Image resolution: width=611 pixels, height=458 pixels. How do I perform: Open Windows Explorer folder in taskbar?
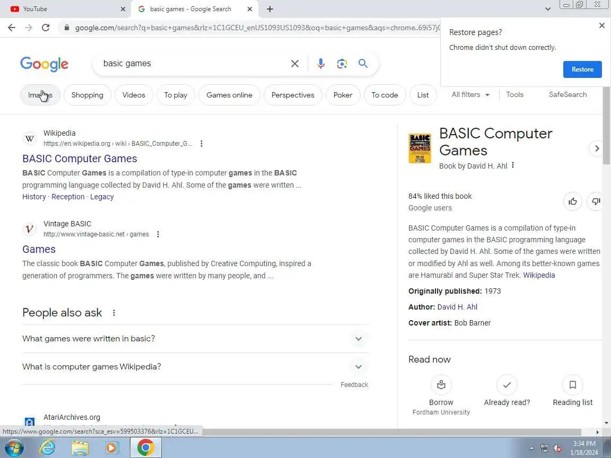[x=80, y=448]
